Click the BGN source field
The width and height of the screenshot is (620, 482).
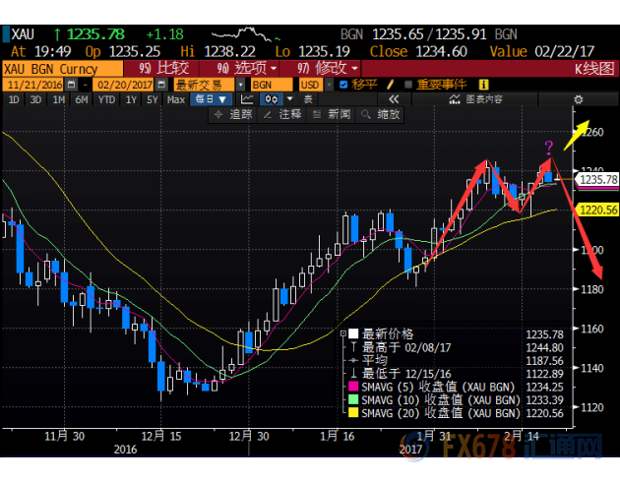pyautogui.click(x=272, y=85)
